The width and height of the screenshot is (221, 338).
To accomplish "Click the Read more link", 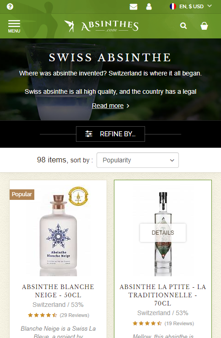I will coord(108,106).
